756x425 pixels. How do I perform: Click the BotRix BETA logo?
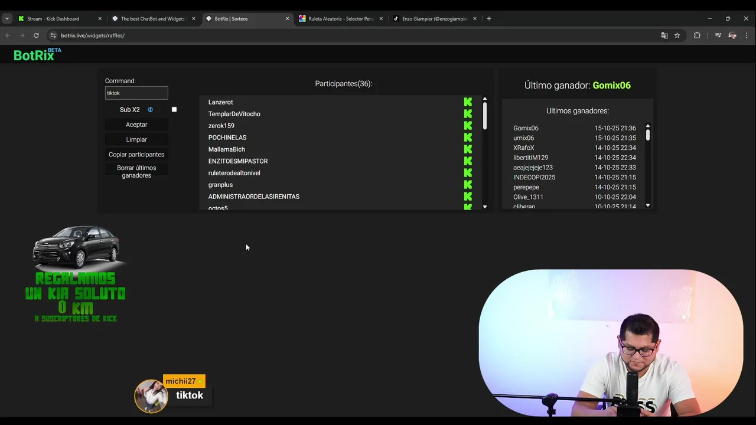click(x=37, y=54)
